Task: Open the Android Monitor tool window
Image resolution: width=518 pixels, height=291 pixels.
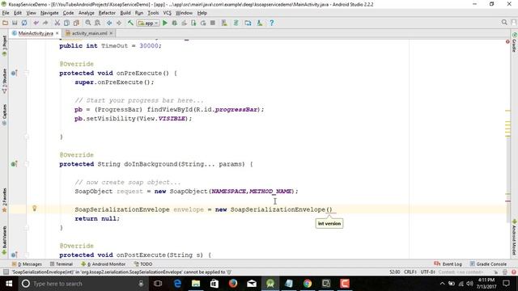Action: pos(104,264)
